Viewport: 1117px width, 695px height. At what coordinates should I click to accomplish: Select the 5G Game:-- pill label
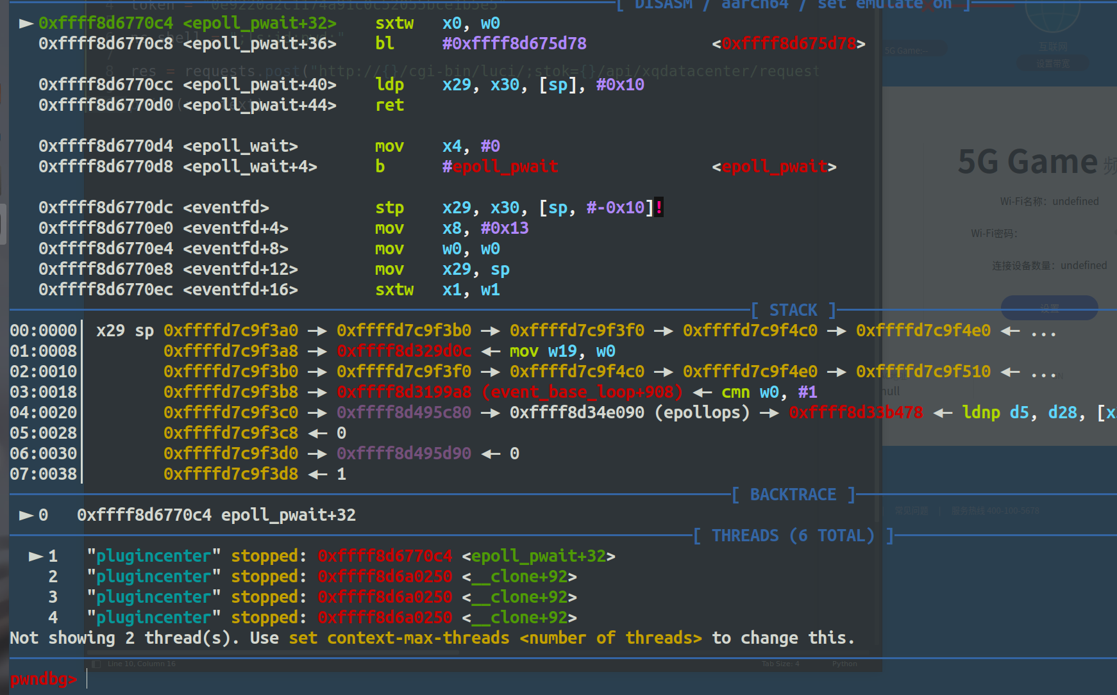[906, 51]
